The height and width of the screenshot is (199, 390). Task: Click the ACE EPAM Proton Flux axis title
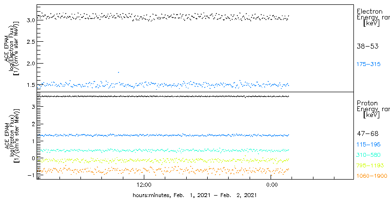click(11, 135)
